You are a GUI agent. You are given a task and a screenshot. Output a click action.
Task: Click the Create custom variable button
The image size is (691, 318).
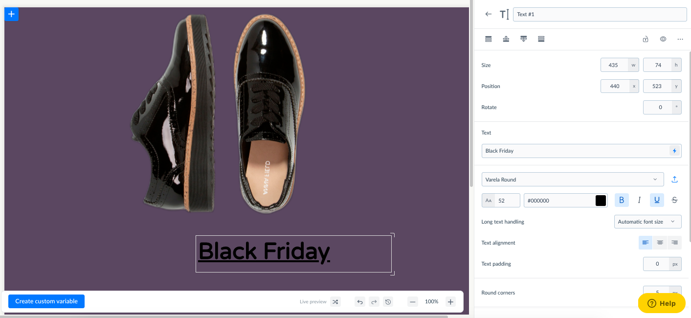46,301
